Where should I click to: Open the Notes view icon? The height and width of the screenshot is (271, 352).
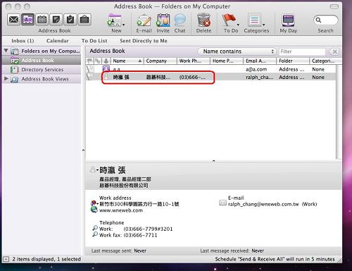click(x=56, y=20)
